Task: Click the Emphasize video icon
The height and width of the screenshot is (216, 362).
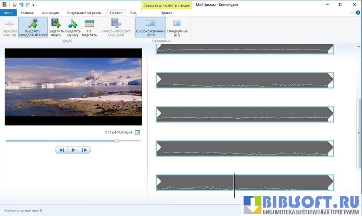Action: click(x=56, y=24)
